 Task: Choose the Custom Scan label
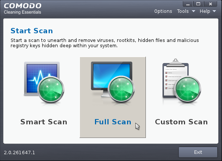coord(181,122)
